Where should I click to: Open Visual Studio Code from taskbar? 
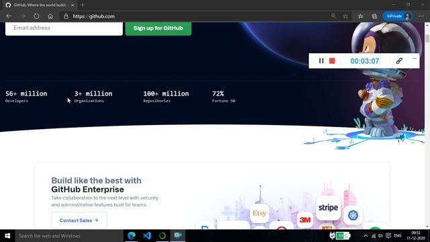[x=147, y=236]
